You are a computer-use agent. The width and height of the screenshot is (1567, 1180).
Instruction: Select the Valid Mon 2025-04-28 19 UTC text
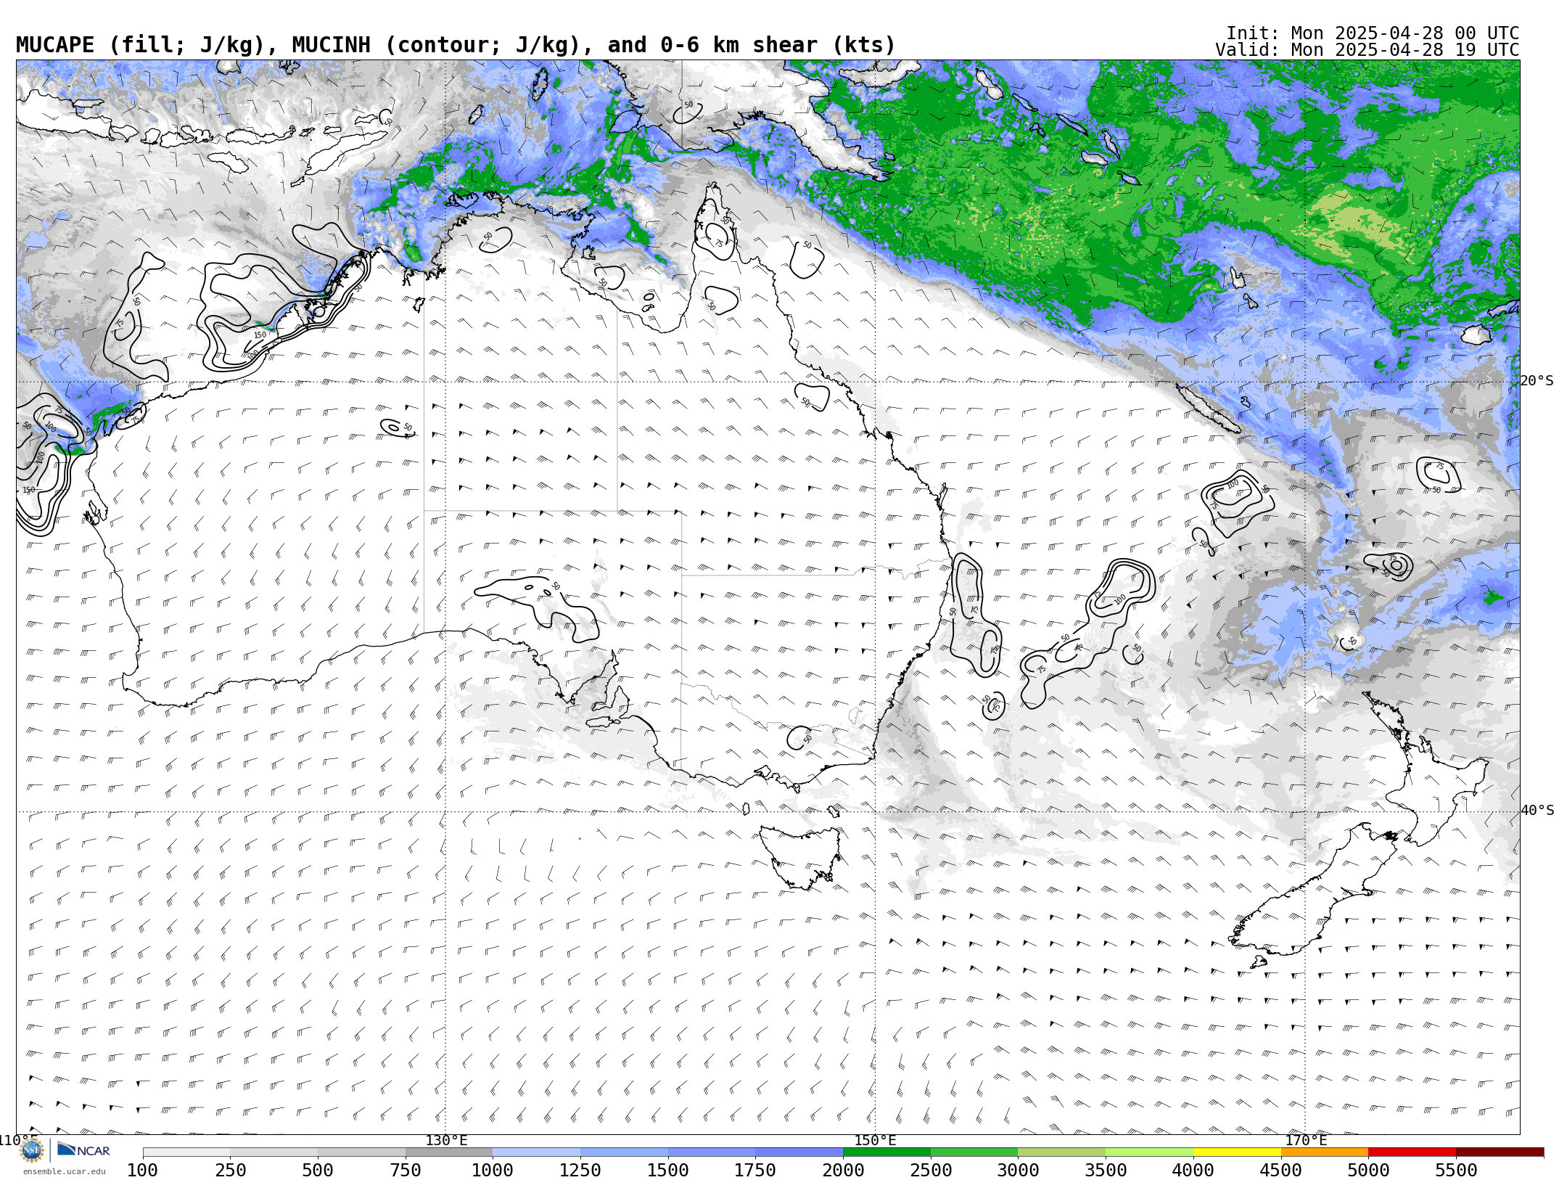pyautogui.click(x=1367, y=50)
